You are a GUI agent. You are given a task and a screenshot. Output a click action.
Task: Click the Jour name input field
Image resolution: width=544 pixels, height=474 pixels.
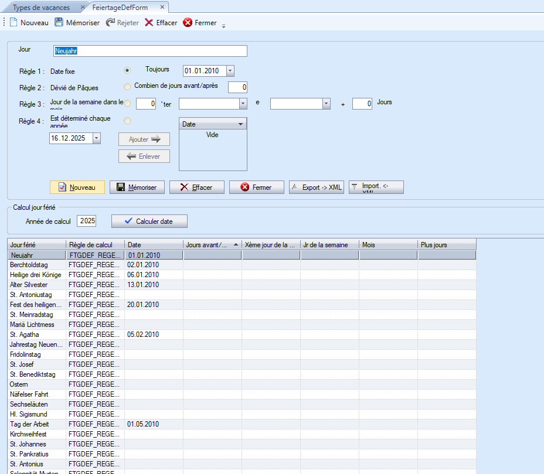click(150, 51)
